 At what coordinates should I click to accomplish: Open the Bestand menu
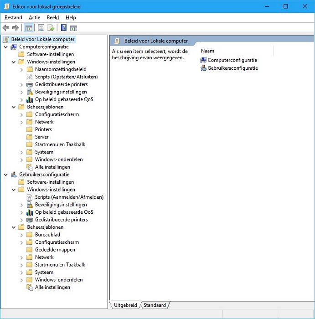tap(13, 17)
